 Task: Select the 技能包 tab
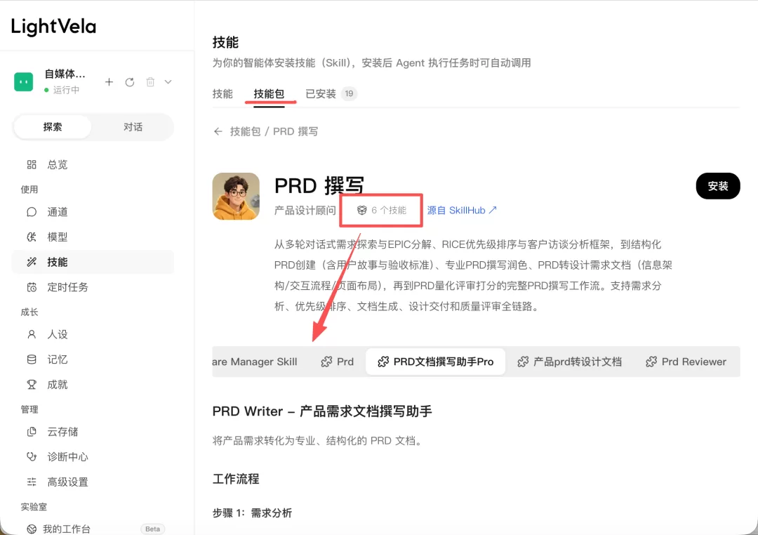pos(270,94)
